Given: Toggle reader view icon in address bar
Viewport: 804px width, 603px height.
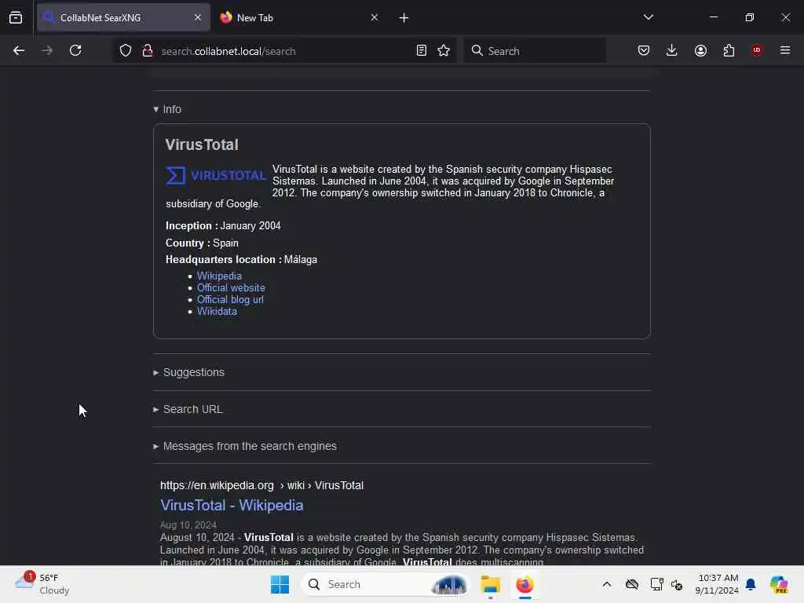Looking at the screenshot, I should click(422, 51).
